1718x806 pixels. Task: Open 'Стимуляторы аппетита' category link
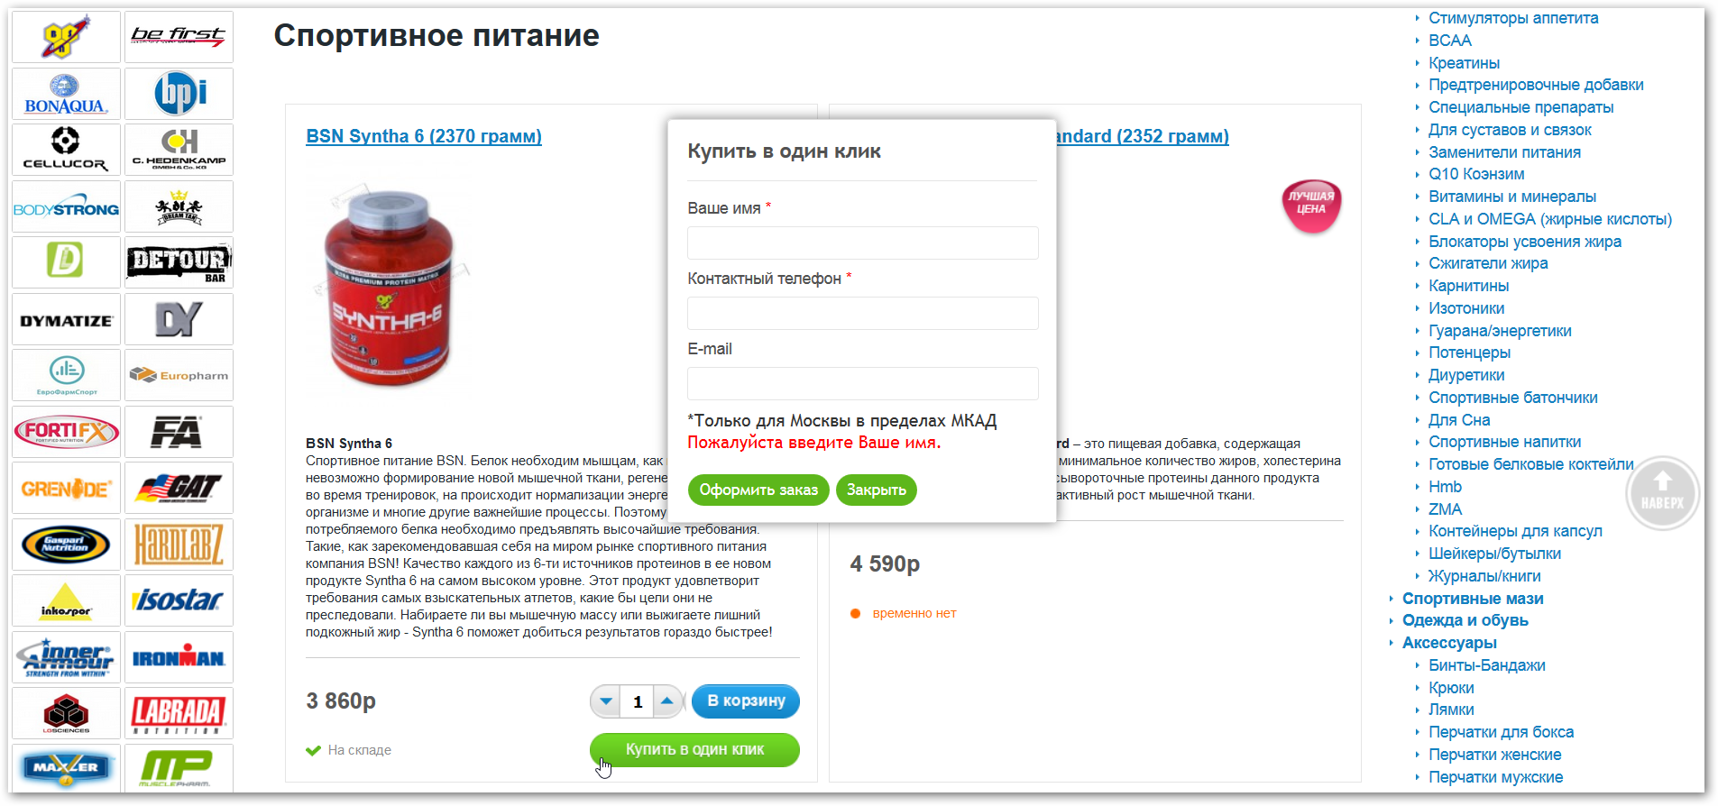tap(1513, 18)
